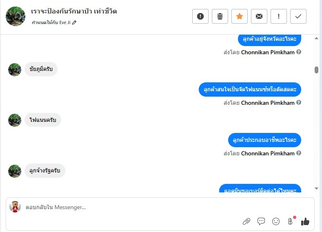
Task: Click the scroll down arrow in chat
Action: coord(316,188)
